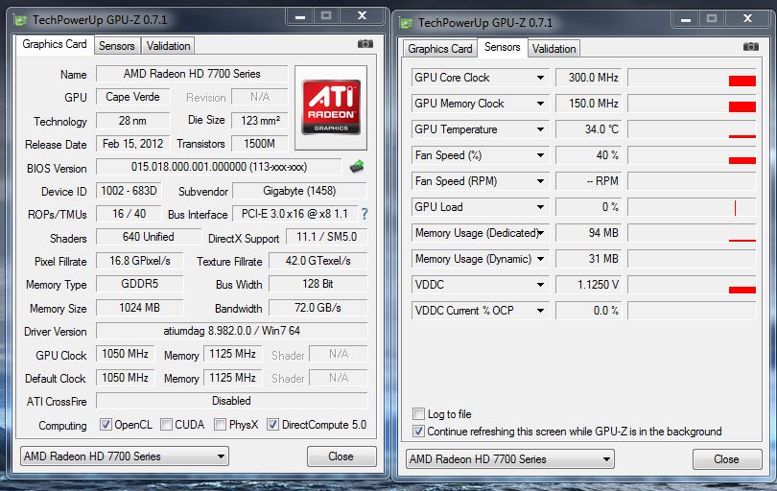This screenshot has width=777, height=491.
Task: Select Graphics Card tab in the left window
Action: click(55, 44)
